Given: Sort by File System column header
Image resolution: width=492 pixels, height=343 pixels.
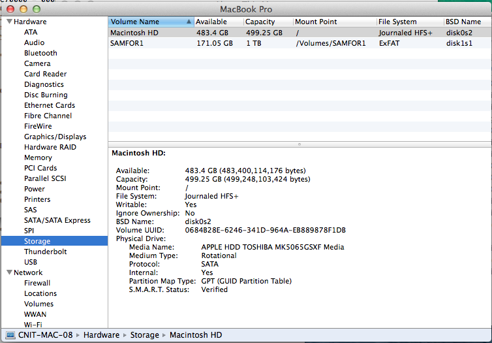Looking at the screenshot, I should coord(410,22).
